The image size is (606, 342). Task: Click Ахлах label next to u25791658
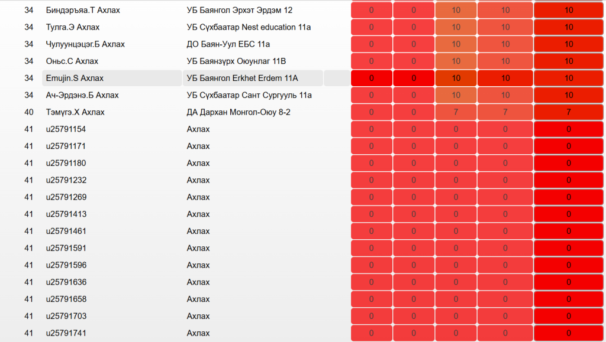198,299
